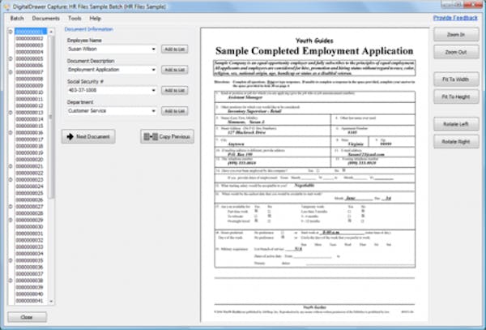Expand tree node 0000000038

11,281
